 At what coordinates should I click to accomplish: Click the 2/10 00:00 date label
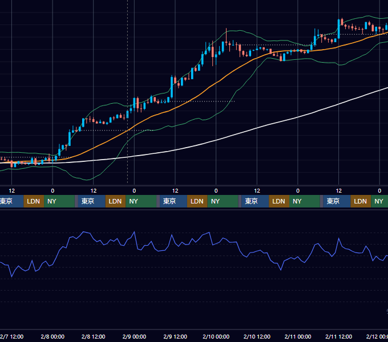(216, 336)
